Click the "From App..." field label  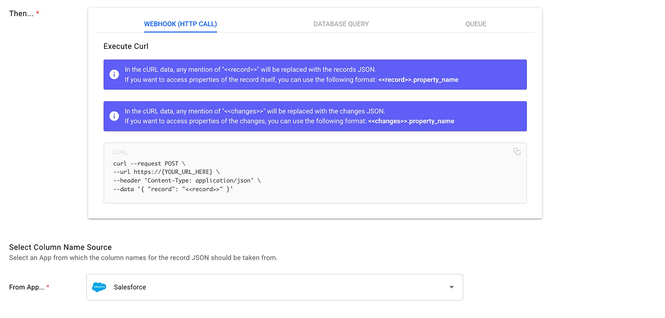pyautogui.click(x=26, y=287)
